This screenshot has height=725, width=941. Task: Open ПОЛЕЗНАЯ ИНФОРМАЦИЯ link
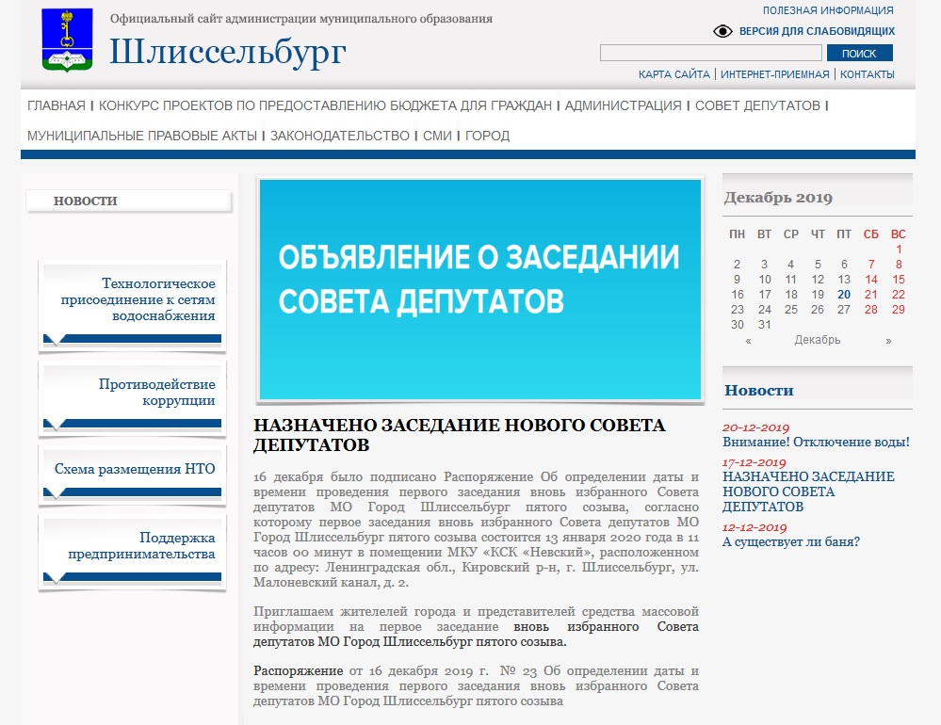click(828, 10)
